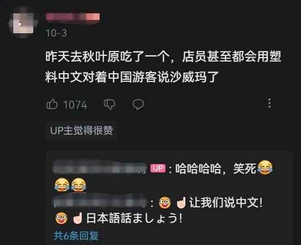The width and height of the screenshot is (301, 245).
Task: Click the main comment text about 秋叶原
Action: (x=163, y=67)
